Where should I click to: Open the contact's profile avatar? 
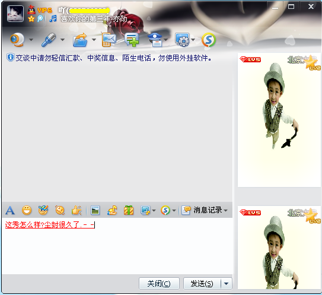pos(15,14)
